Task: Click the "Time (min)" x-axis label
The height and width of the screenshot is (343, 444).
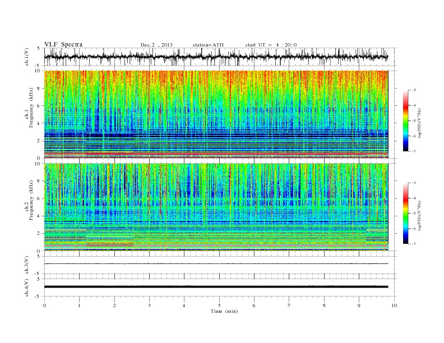Action: (224, 311)
